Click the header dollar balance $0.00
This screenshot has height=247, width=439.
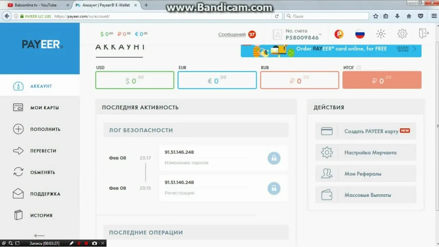[107, 34]
